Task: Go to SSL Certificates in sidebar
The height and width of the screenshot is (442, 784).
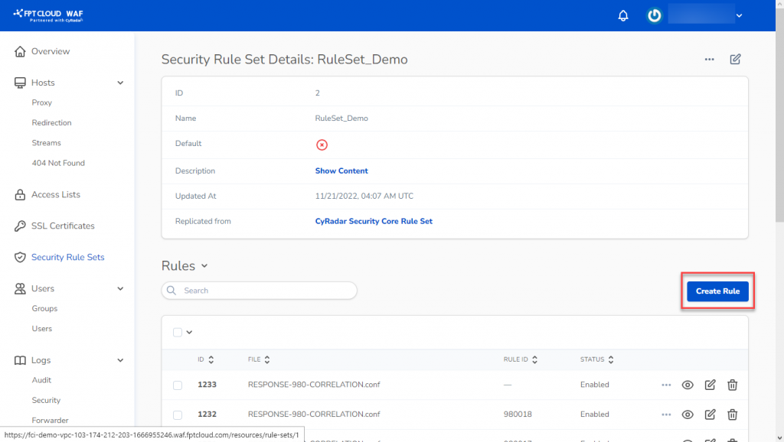Action: pos(63,226)
